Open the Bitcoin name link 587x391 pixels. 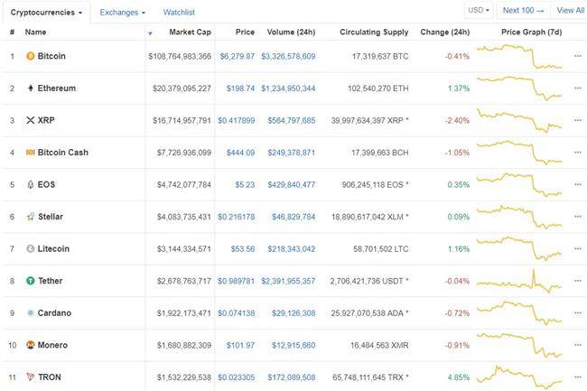pyautogui.click(x=51, y=56)
